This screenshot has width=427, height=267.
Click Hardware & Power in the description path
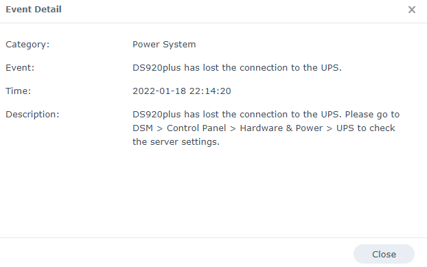[x=281, y=128]
